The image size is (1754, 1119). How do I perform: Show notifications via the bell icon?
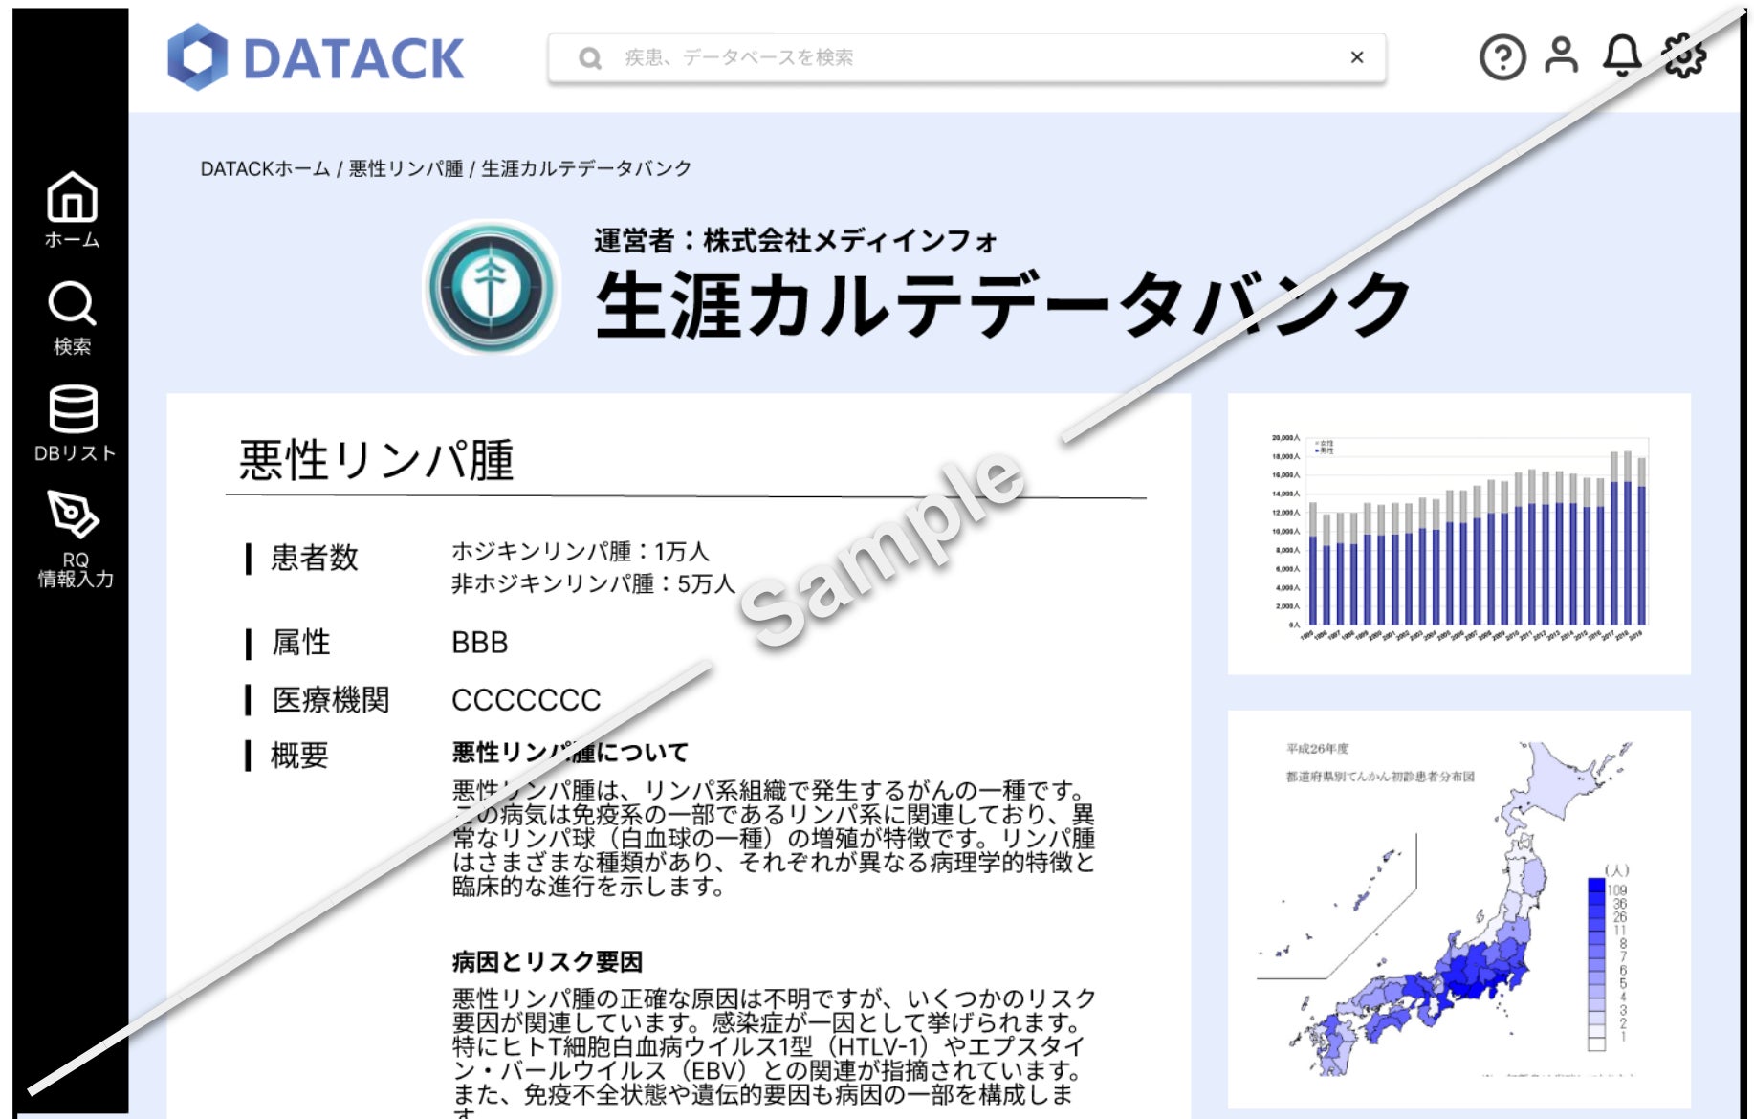[1622, 55]
